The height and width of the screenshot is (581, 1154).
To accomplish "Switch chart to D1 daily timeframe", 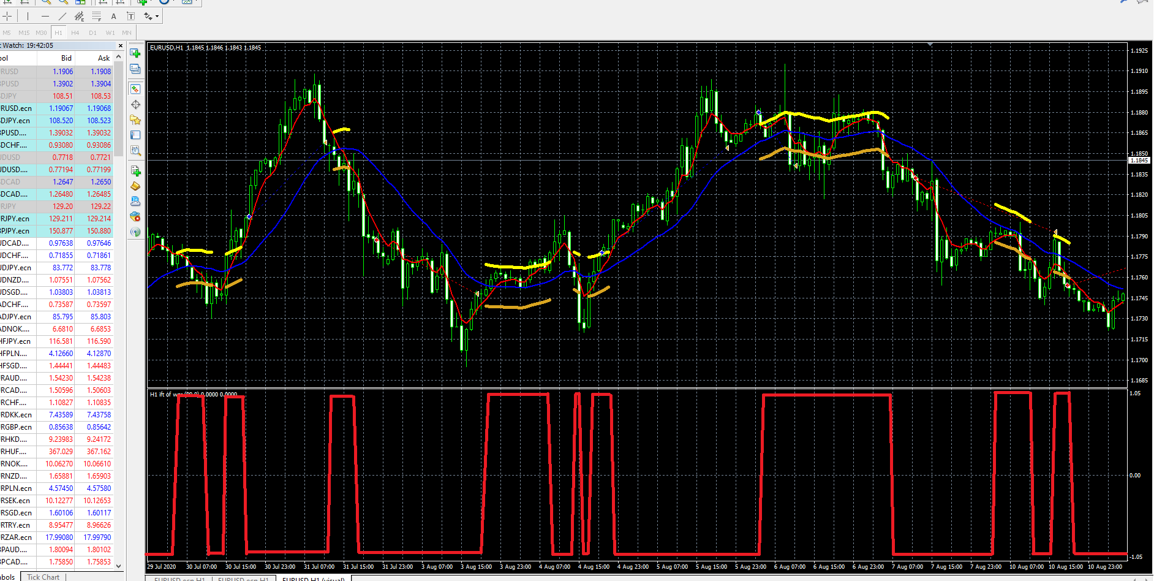I will pos(92,32).
